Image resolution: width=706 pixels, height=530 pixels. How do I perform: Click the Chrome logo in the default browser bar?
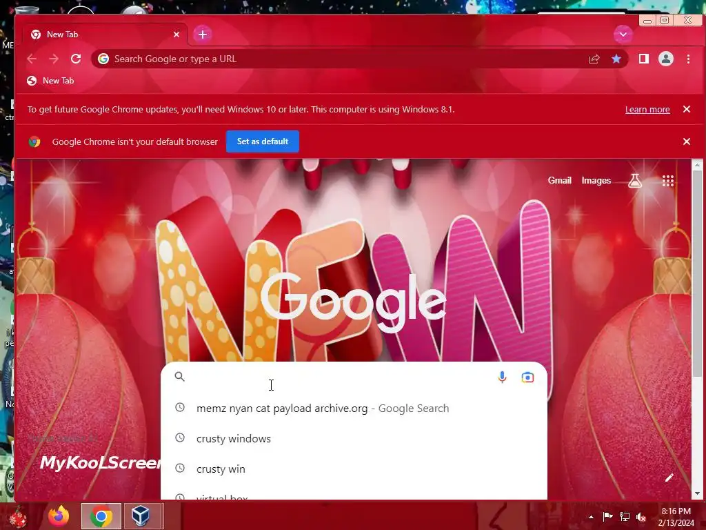(34, 142)
